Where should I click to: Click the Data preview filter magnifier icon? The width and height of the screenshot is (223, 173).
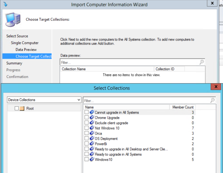(202, 62)
